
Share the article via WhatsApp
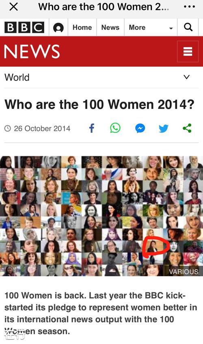click(115, 128)
